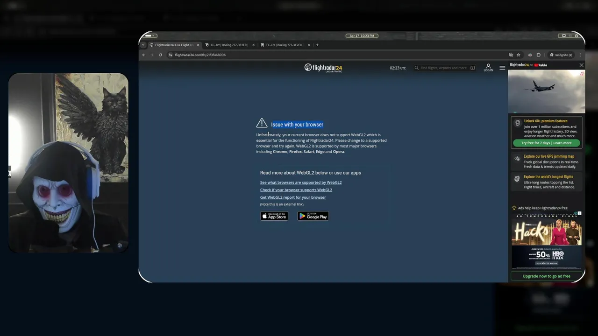The image size is (598, 336).
Task: Click the magnifier icon in search box
Action: point(417,68)
